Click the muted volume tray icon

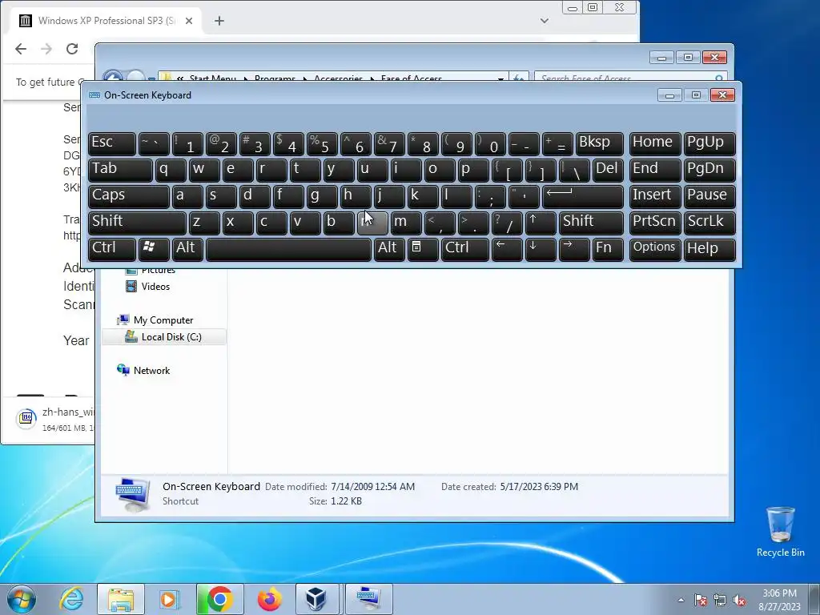739,600
